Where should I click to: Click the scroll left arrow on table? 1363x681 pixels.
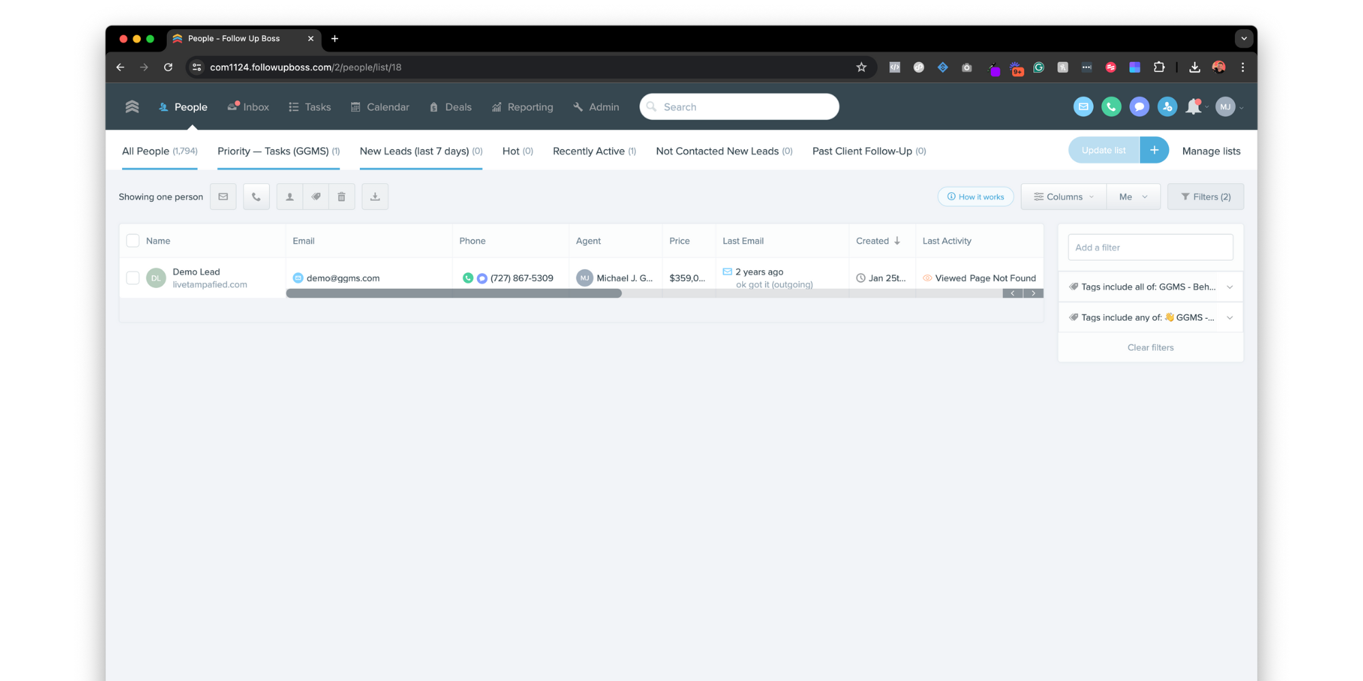1013,294
